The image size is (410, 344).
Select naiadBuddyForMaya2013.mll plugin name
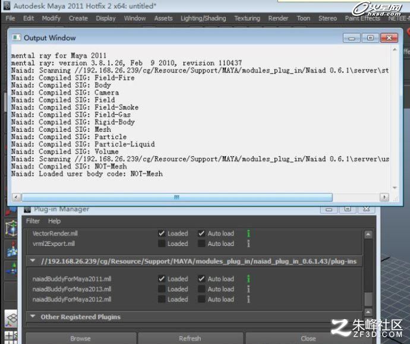[x=72, y=289]
